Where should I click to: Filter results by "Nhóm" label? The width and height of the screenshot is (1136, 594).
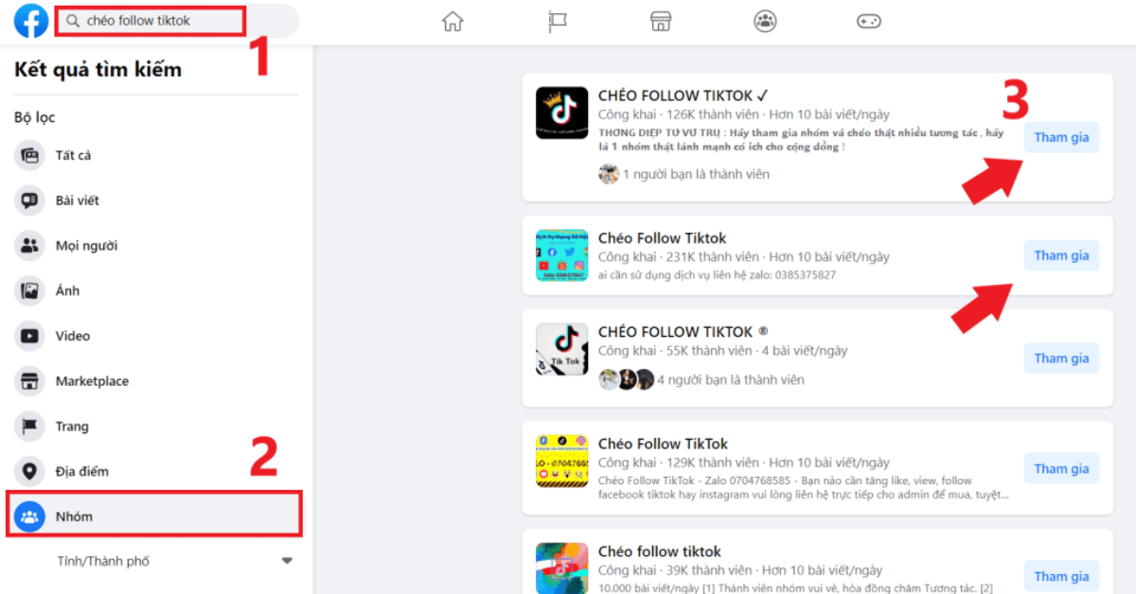(74, 516)
